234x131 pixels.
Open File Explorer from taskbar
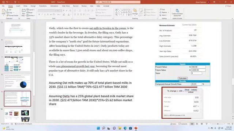pos(120,128)
